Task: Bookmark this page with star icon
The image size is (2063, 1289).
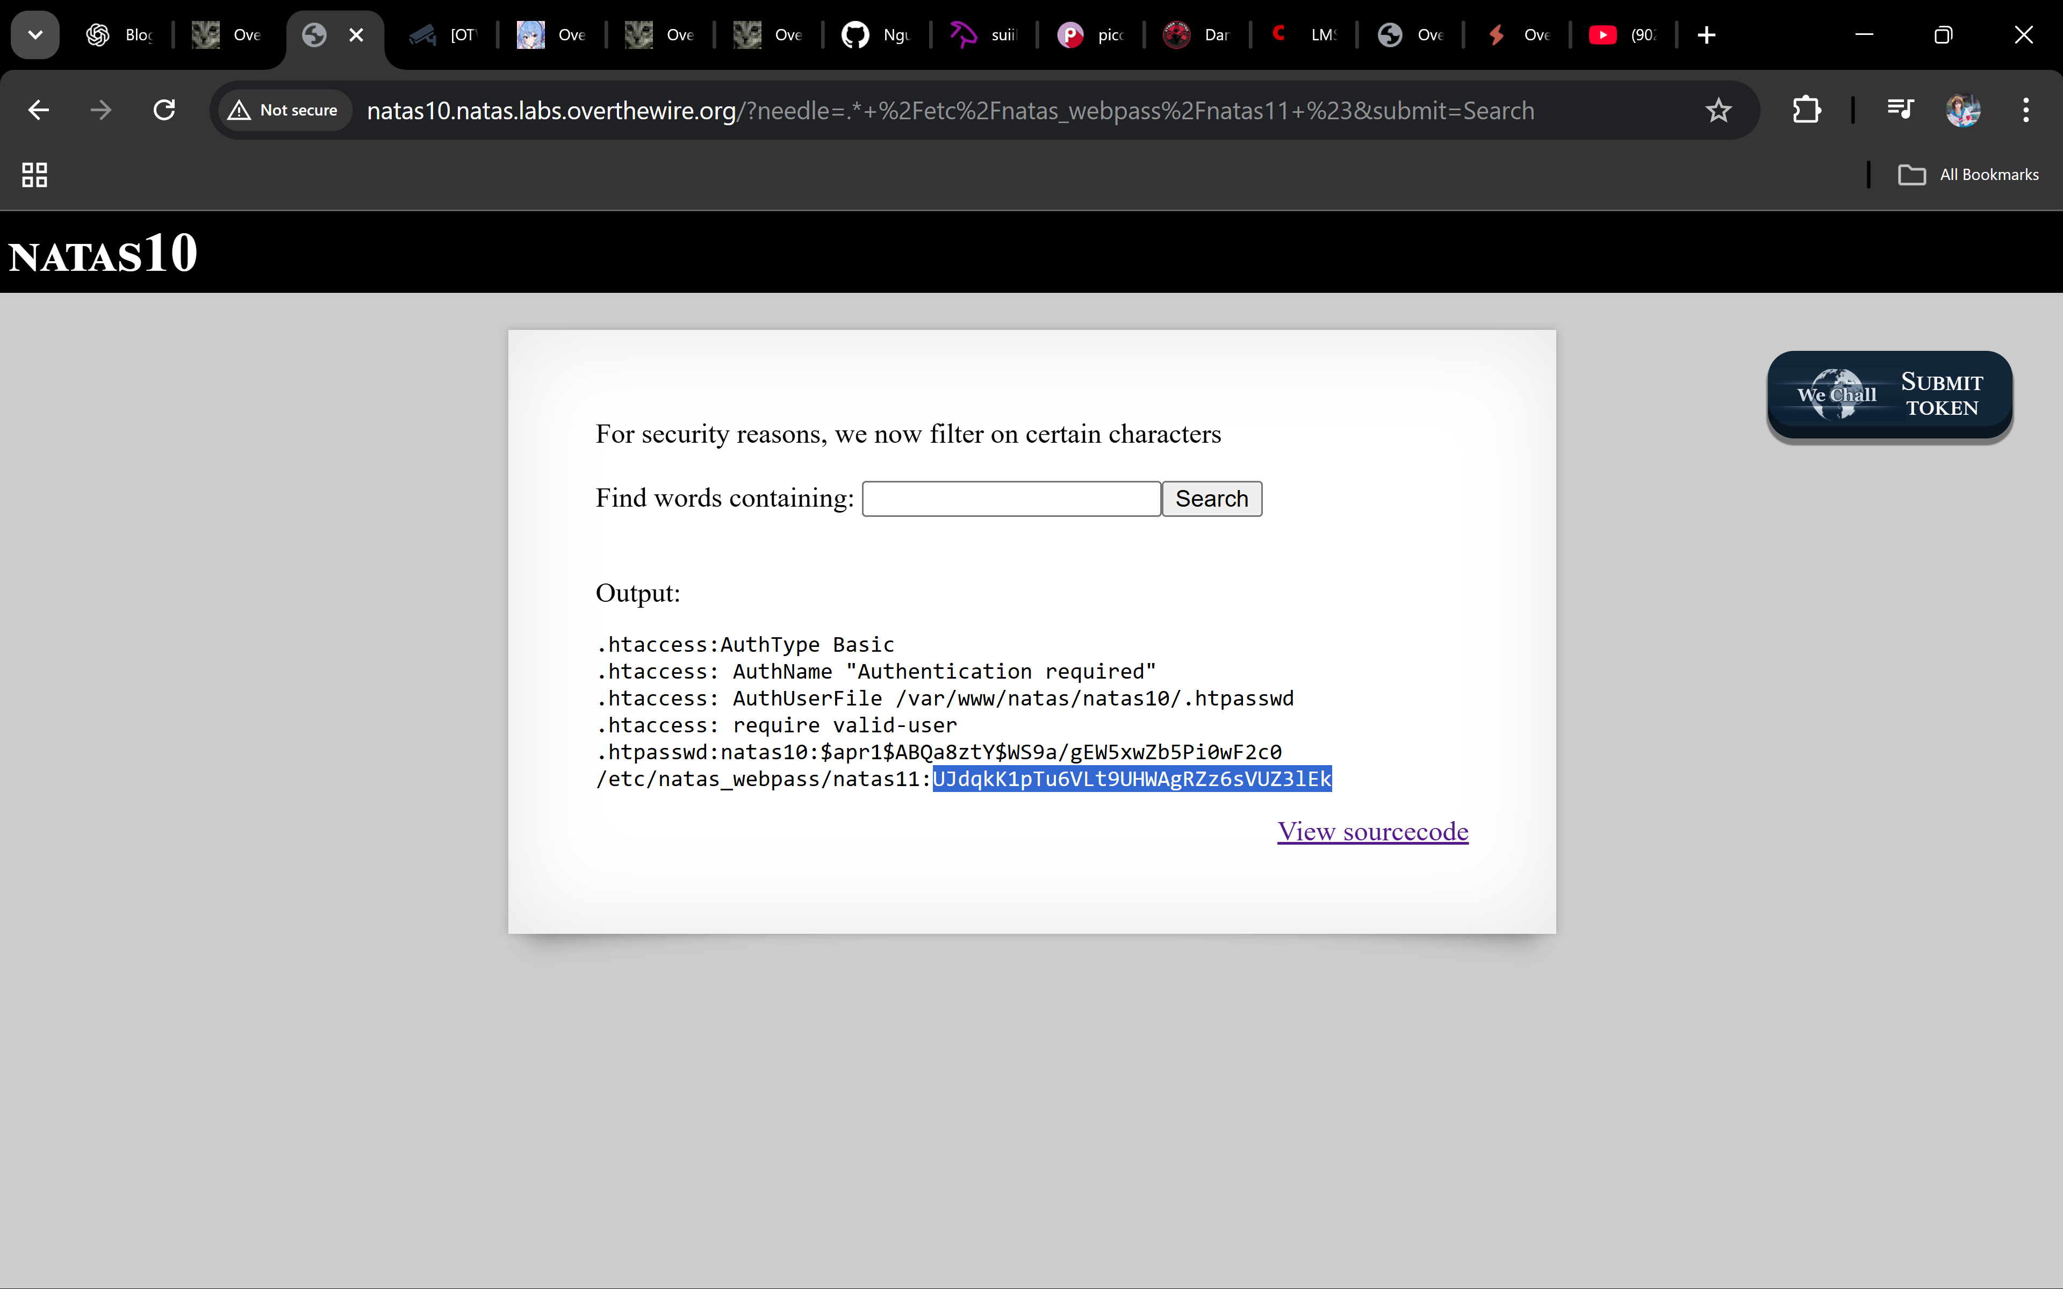Action: coord(1718,110)
